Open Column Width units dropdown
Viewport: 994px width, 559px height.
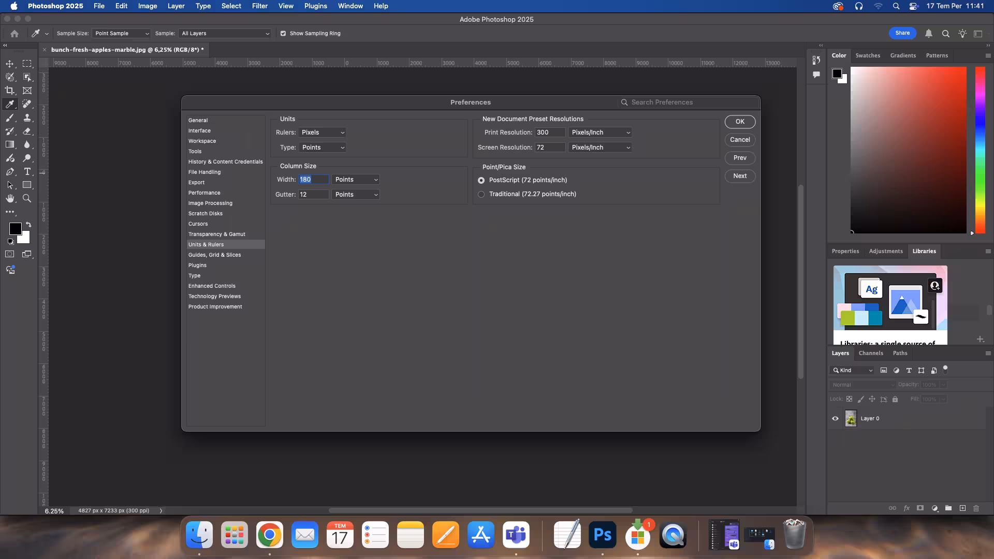[356, 180]
